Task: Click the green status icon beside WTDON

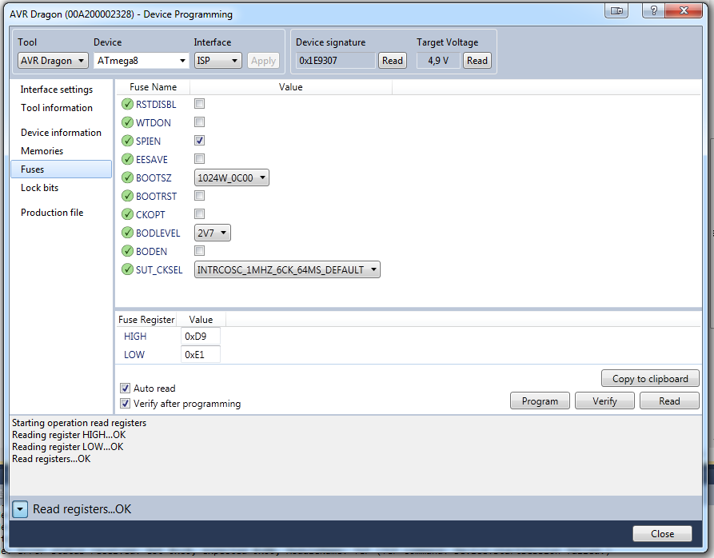Action: pyautogui.click(x=127, y=122)
